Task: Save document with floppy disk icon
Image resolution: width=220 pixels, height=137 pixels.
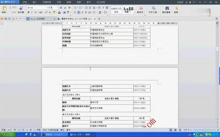Action: coord(6,19)
